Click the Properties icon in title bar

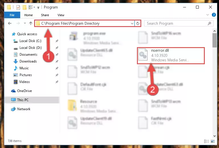[18, 7]
